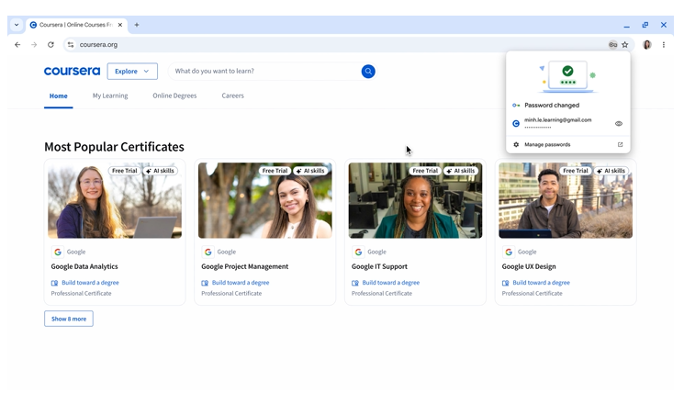The width and height of the screenshot is (684, 393).
Task: Open the Chrome three-dot menu
Action: click(664, 44)
